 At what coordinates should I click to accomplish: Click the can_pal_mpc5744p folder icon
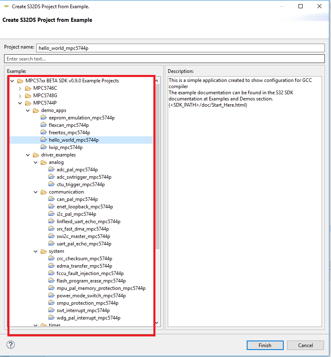[52, 199]
